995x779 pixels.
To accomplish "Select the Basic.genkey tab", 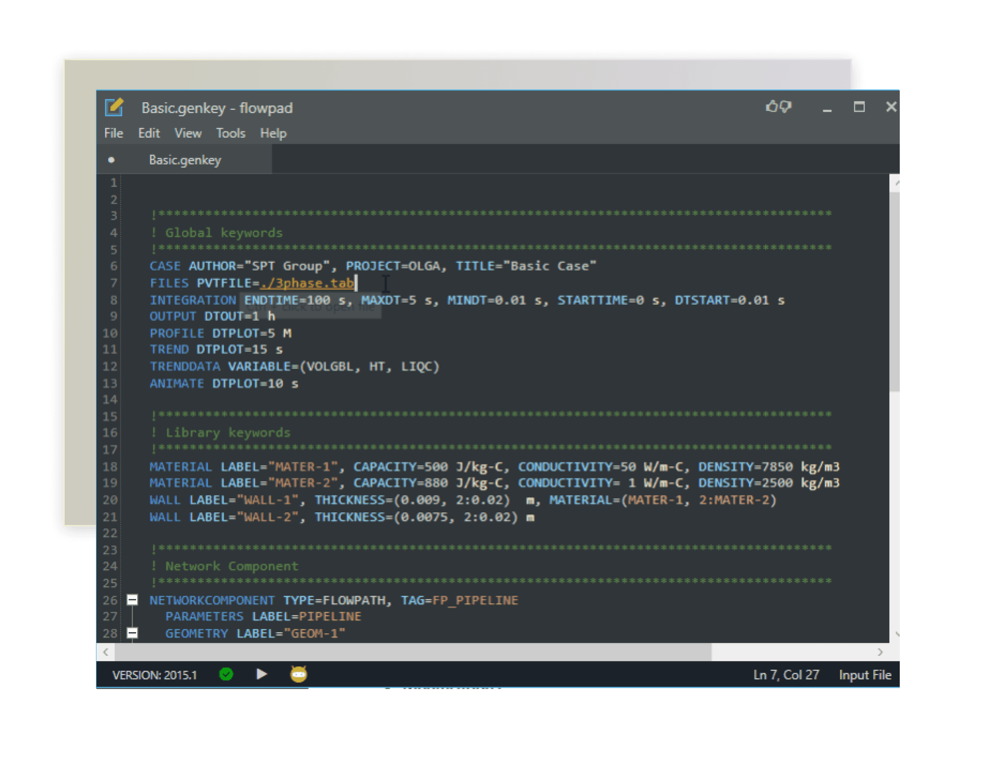I will click(185, 160).
